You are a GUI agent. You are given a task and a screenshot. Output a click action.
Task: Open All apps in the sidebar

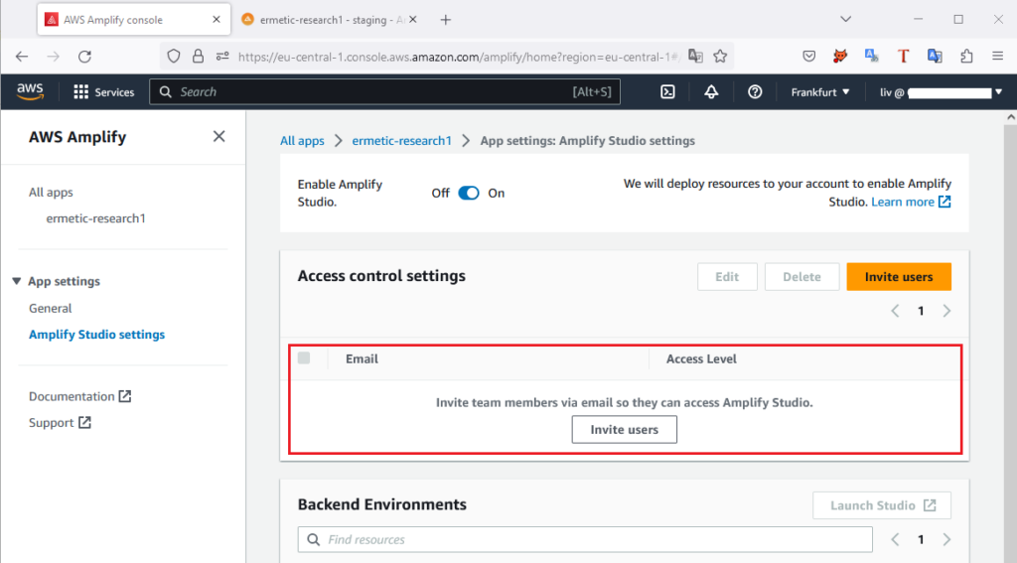(x=51, y=193)
